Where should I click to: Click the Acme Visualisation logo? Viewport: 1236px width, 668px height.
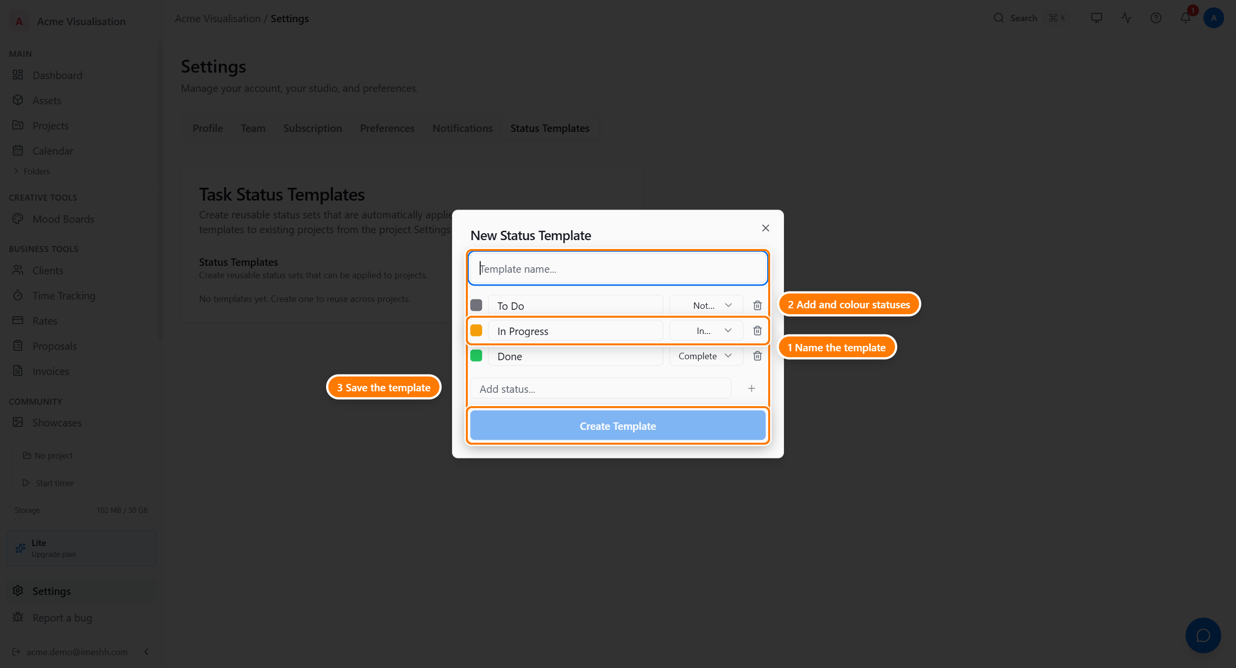tap(19, 21)
